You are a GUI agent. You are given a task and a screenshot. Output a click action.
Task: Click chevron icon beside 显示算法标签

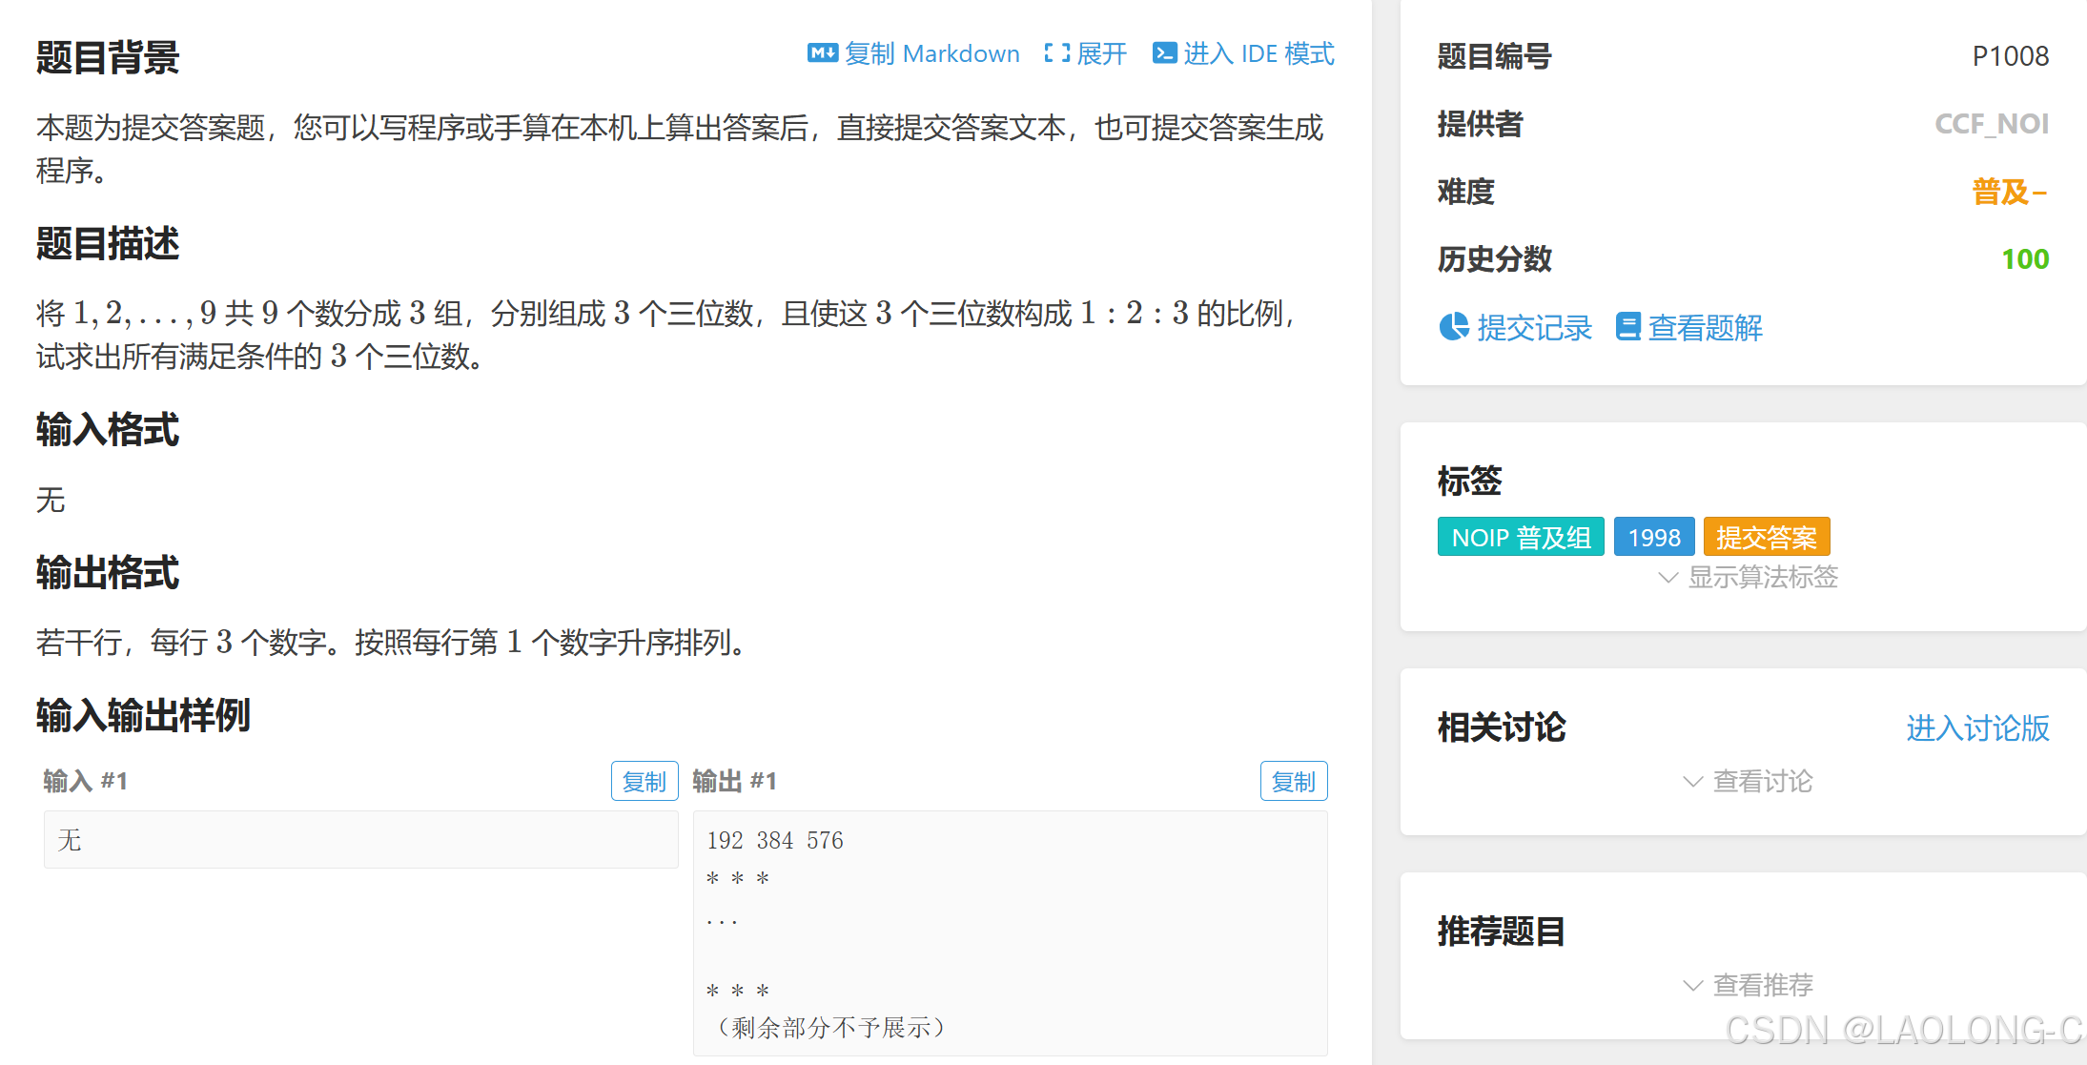[x=1668, y=578]
